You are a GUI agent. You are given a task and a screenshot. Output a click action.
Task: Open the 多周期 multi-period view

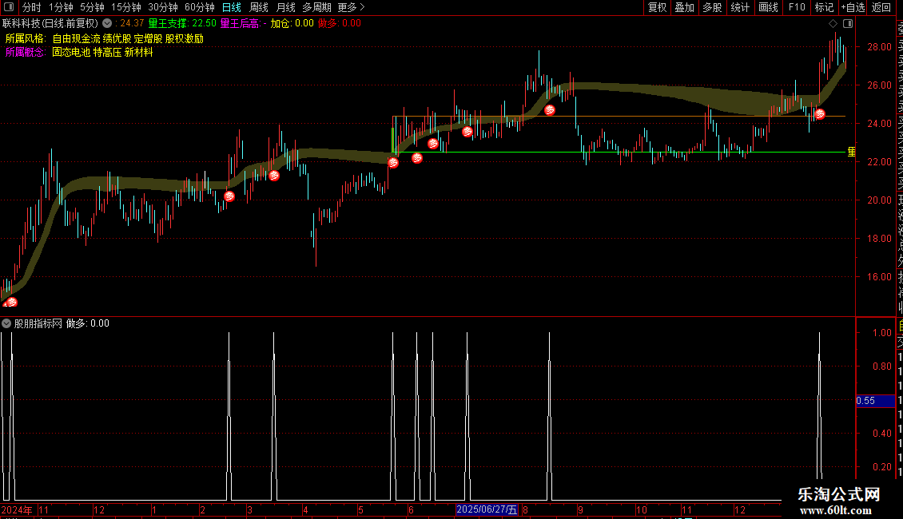(x=316, y=7)
